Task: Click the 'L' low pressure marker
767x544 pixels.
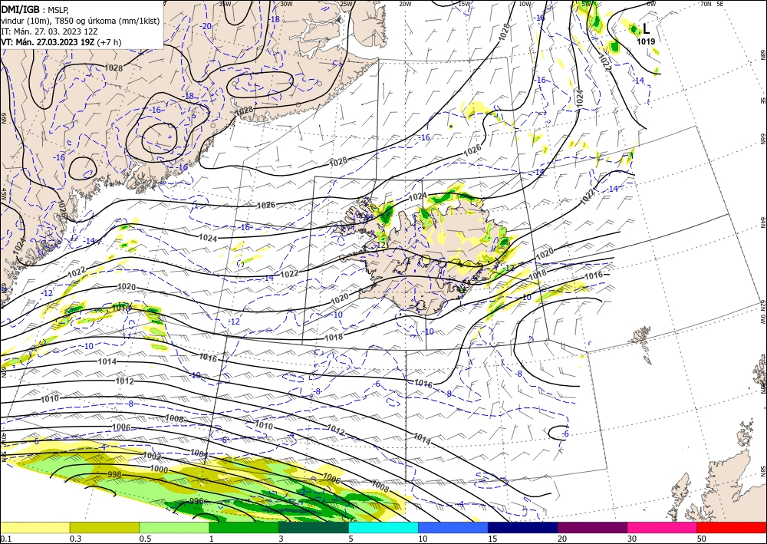Action: click(646, 28)
